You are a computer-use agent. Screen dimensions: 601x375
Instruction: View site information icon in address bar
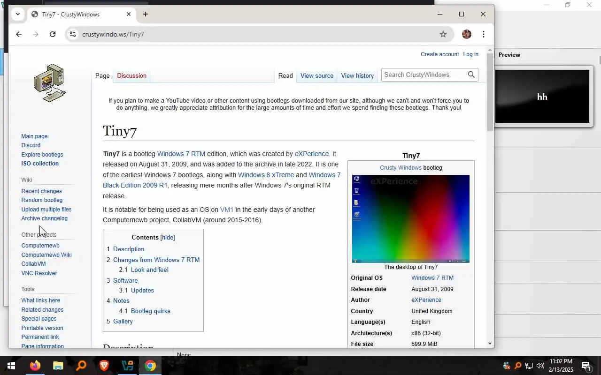click(73, 34)
